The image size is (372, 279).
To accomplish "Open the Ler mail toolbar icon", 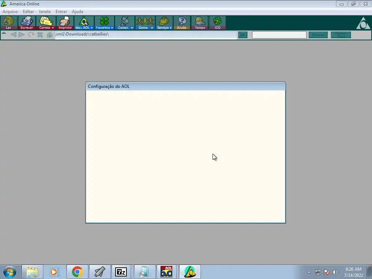I will coord(9,23).
